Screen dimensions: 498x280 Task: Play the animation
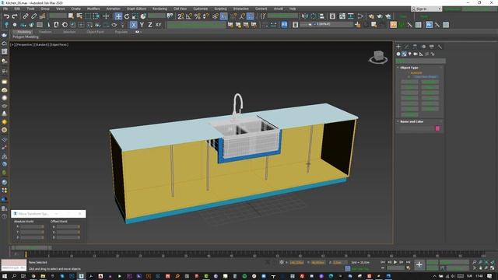pyautogui.click(x=395, y=262)
